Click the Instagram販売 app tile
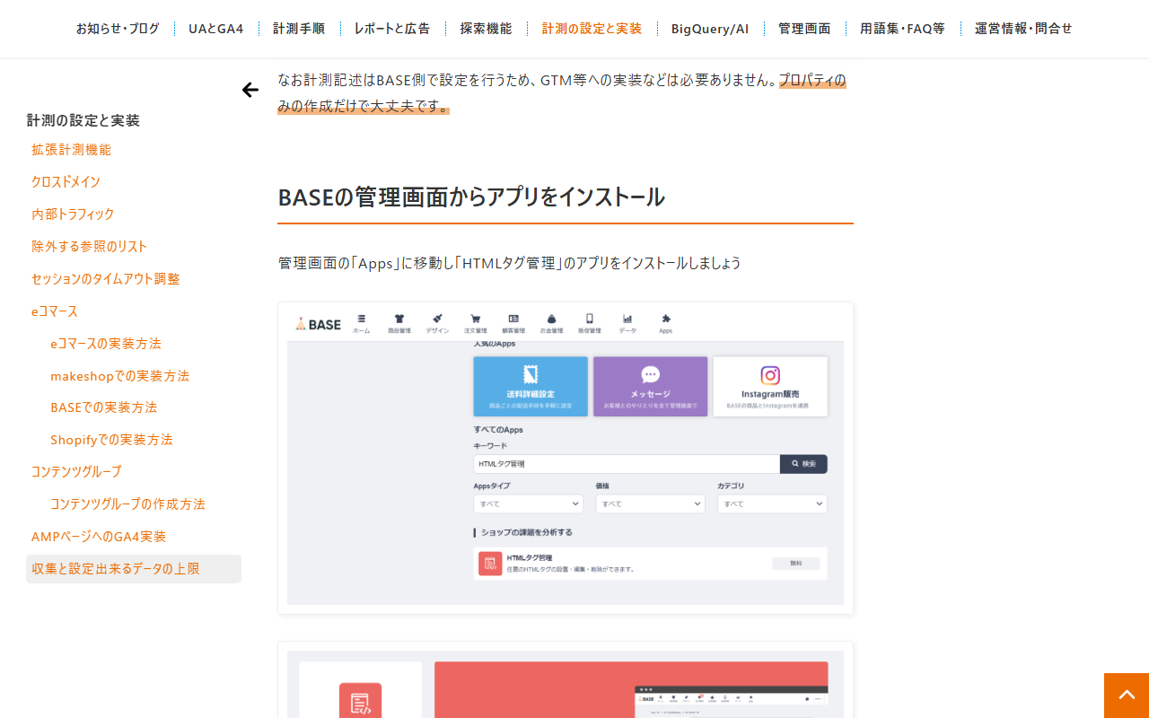Screen dimensions: 1149x718 pyautogui.click(x=770, y=387)
